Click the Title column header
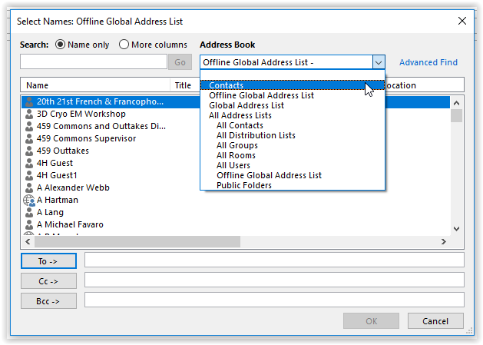The width and height of the screenshot is (483, 345). click(x=185, y=85)
